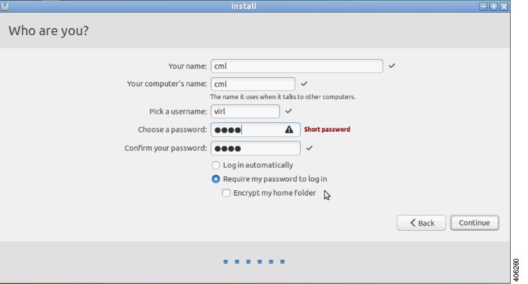
Task: Click the checkmark beside computer's name field
Action: coord(304,83)
